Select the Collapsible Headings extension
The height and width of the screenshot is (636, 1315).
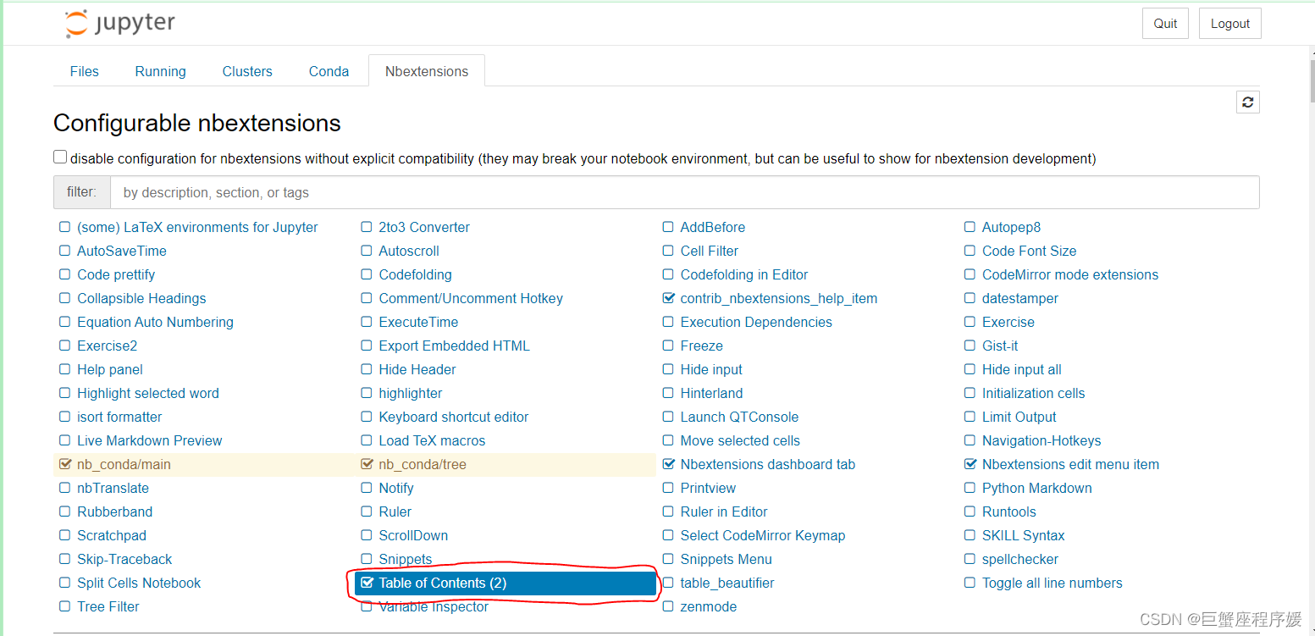click(141, 298)
